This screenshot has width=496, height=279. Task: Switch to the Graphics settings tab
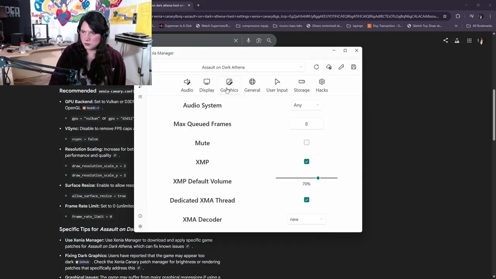(x=229, y=86)
